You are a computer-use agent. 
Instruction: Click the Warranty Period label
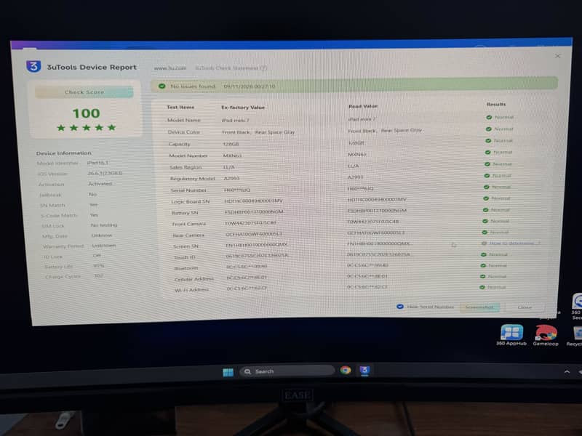pyautogui.click(x=63, y=246)
